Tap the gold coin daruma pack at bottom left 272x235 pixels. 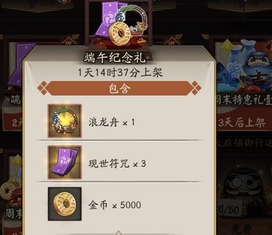click(11, 190)
